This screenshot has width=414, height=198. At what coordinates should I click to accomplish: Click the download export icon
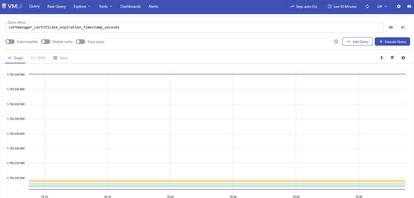tap(382, 58)
